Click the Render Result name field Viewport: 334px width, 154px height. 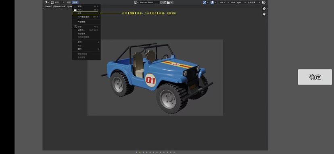(x=149, y=2)
